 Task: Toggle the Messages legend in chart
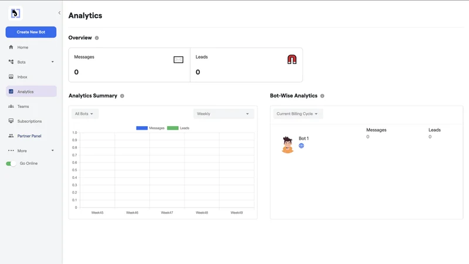(x=150, y=128)
